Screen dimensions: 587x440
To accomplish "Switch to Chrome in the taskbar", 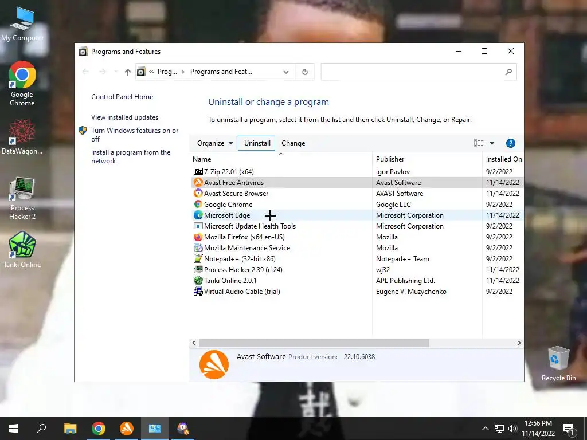I will (x=99, y=429).
